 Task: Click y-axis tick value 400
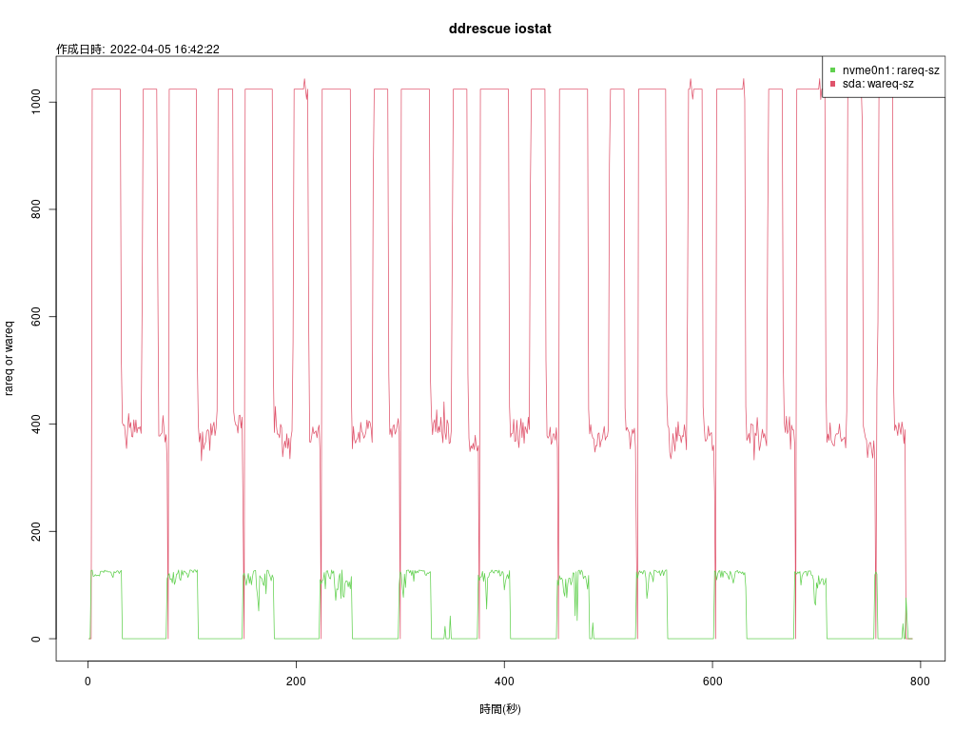pos(36,424)
